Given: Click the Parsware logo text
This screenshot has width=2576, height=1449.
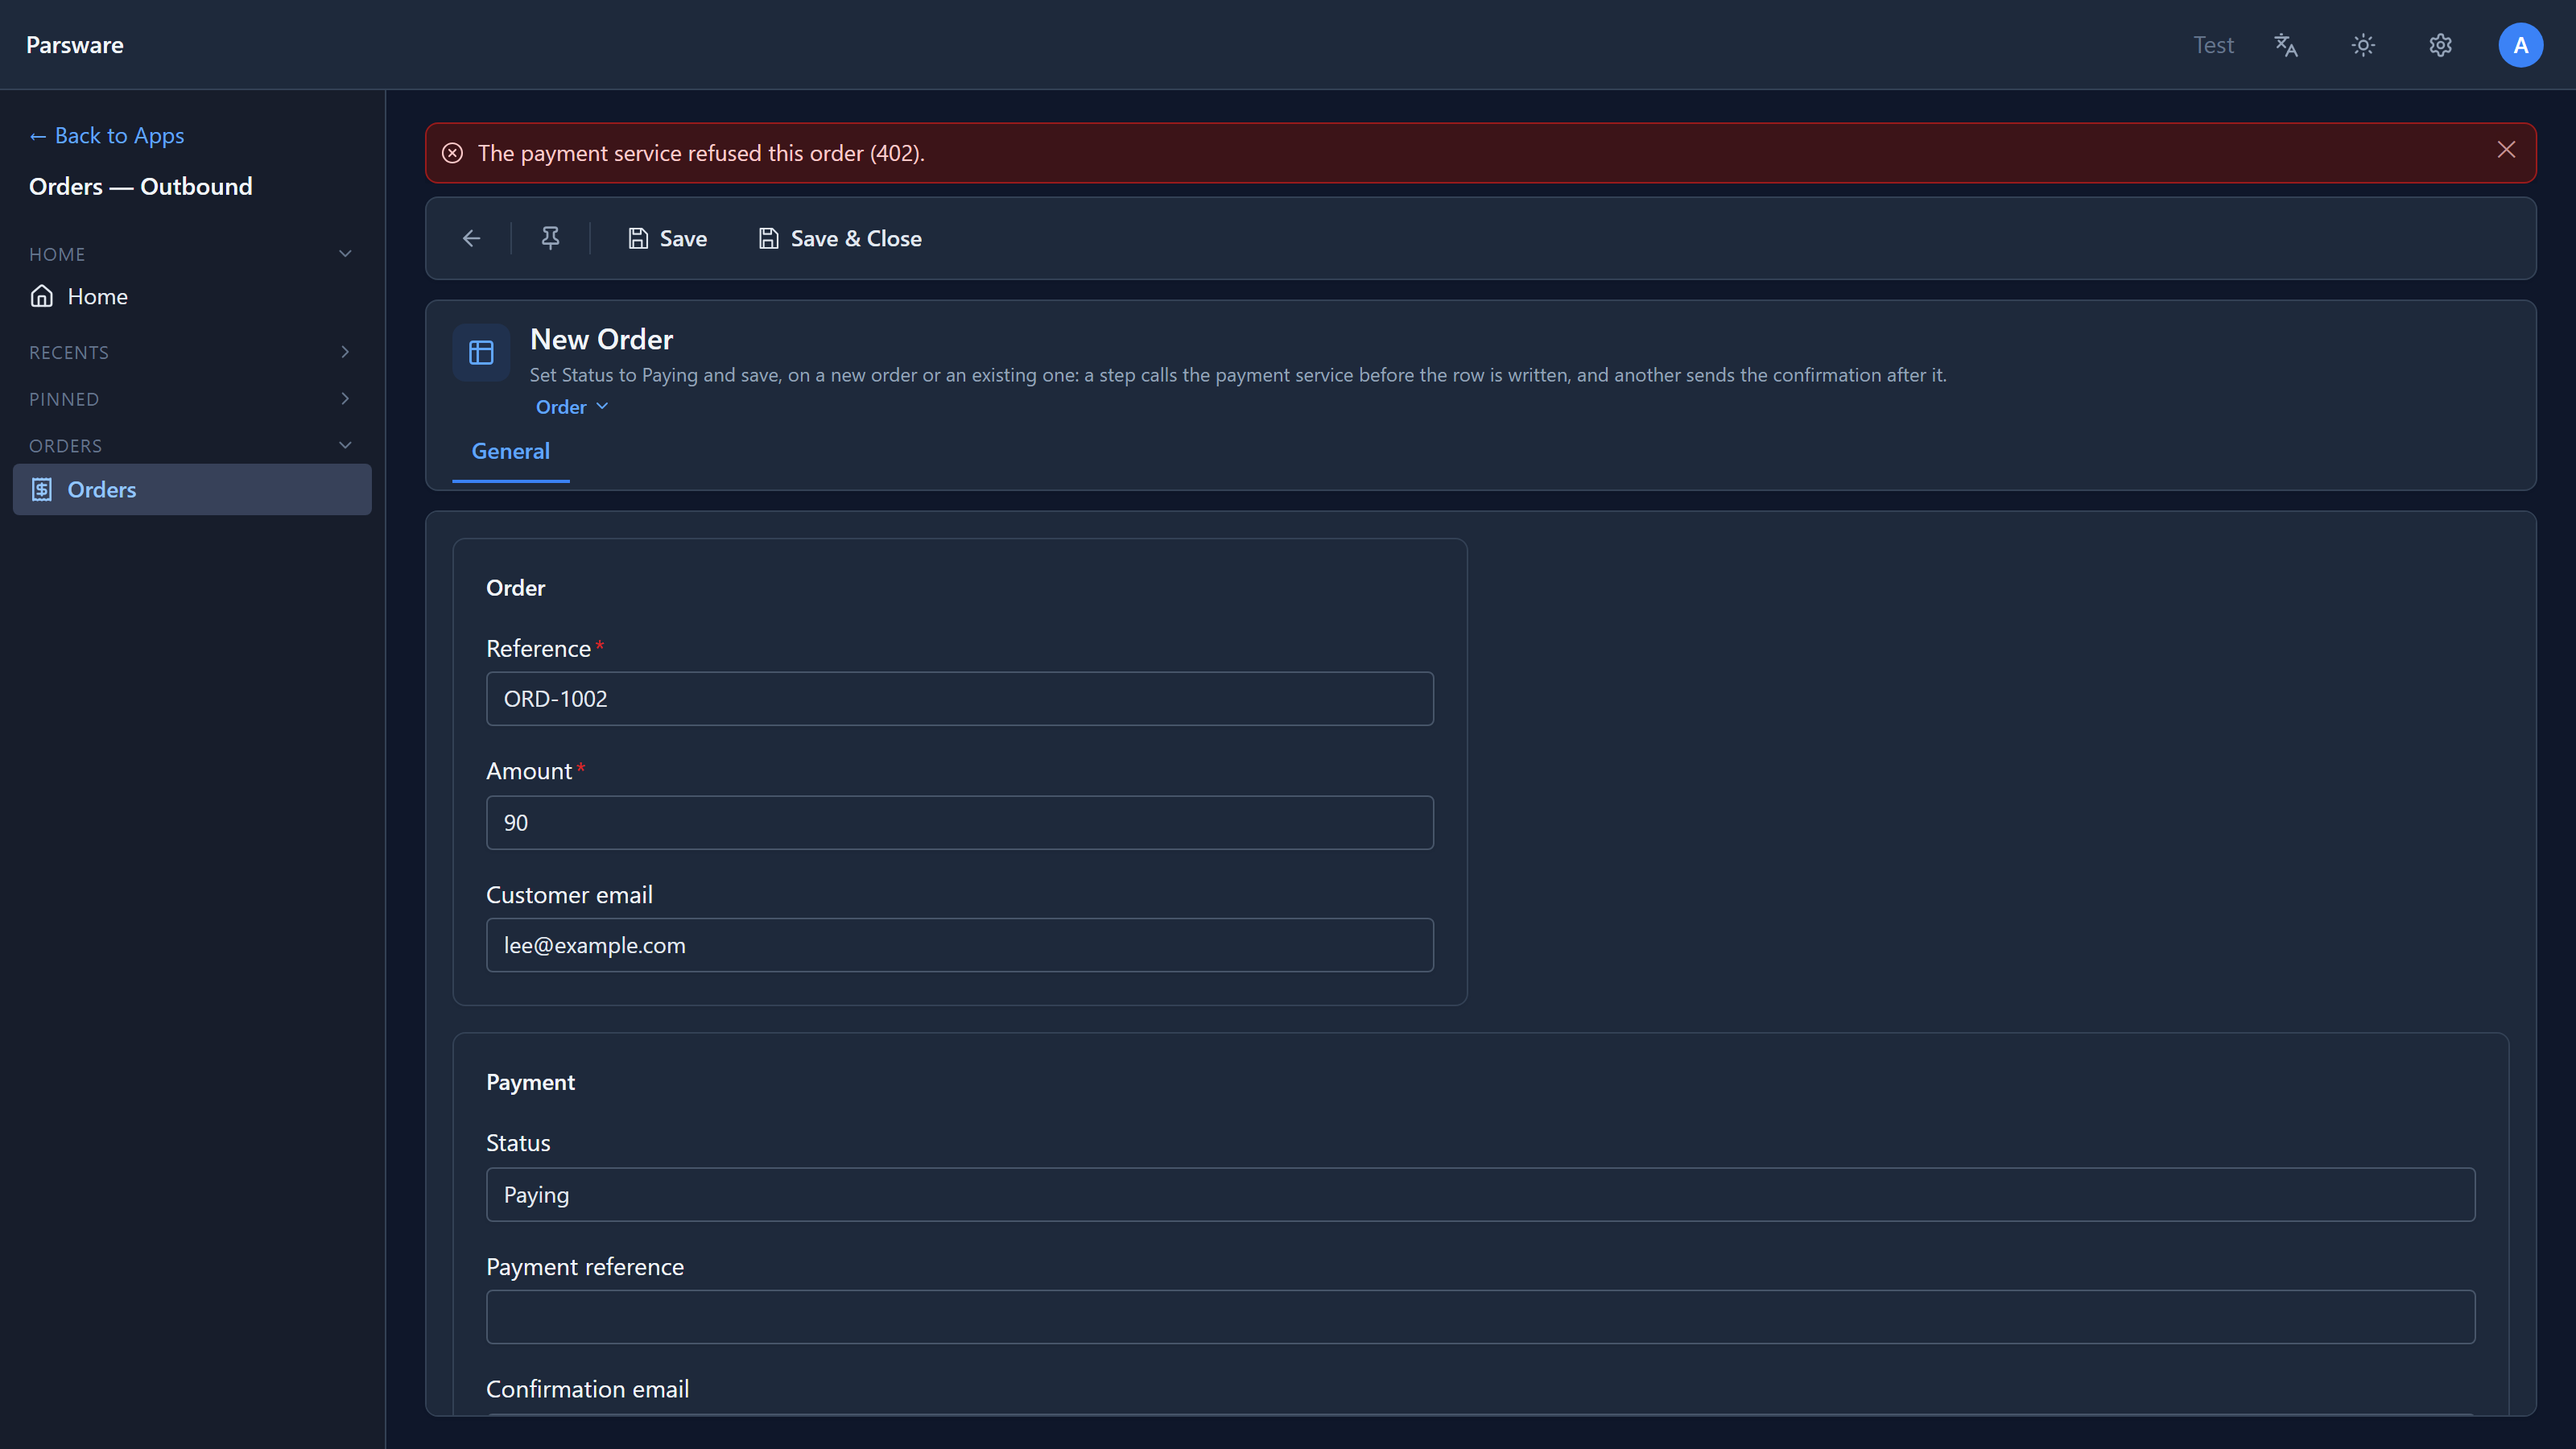Looking at the screenshot, I should (75, 45).
